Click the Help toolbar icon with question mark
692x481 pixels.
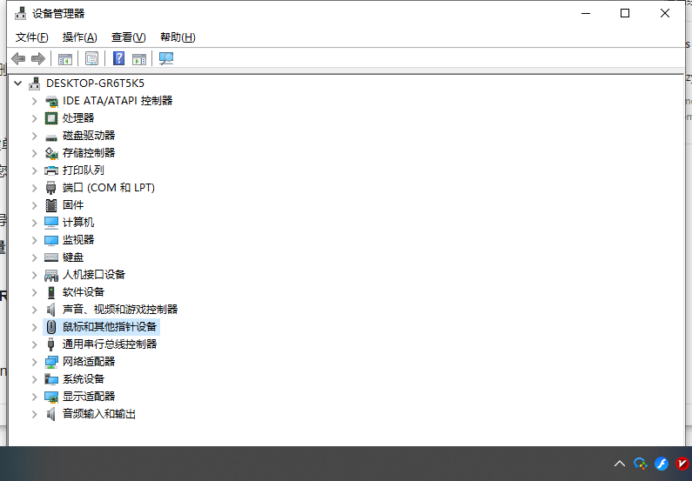click(118, 58)
